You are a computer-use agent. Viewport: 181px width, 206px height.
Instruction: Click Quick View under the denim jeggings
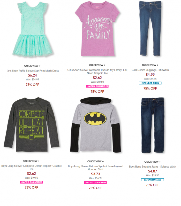pos(150,65)
